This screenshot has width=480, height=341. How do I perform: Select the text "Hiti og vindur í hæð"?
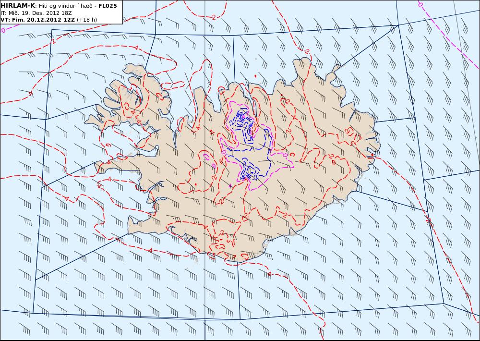tap(66, 6)
